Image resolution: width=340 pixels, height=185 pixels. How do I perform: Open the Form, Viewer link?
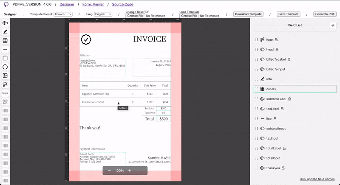pyautogui.click(x=93, y=4)
